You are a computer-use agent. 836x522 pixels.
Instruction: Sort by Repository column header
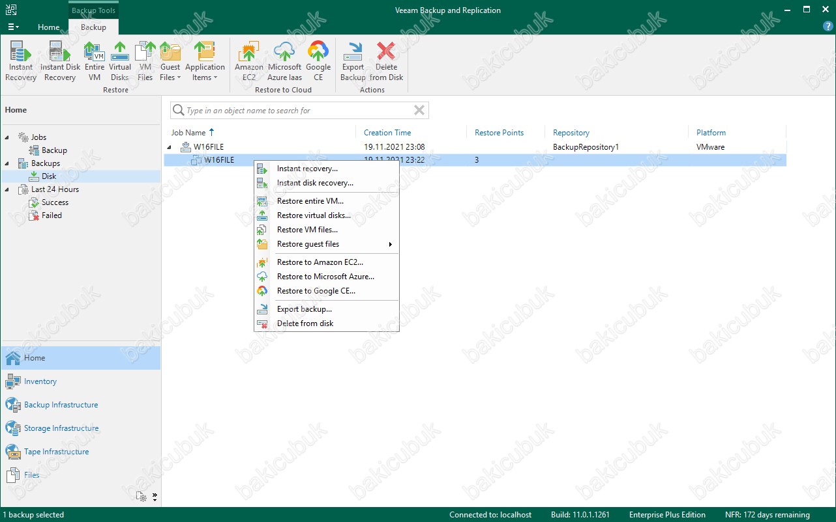point(571,133)
